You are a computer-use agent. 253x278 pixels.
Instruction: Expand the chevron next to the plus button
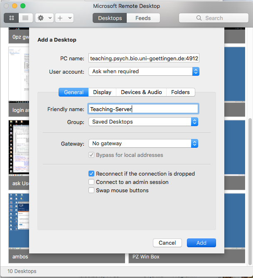(x=70, y=18)
